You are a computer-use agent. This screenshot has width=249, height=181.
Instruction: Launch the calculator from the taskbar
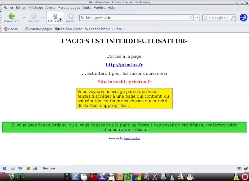coord(67,177)
